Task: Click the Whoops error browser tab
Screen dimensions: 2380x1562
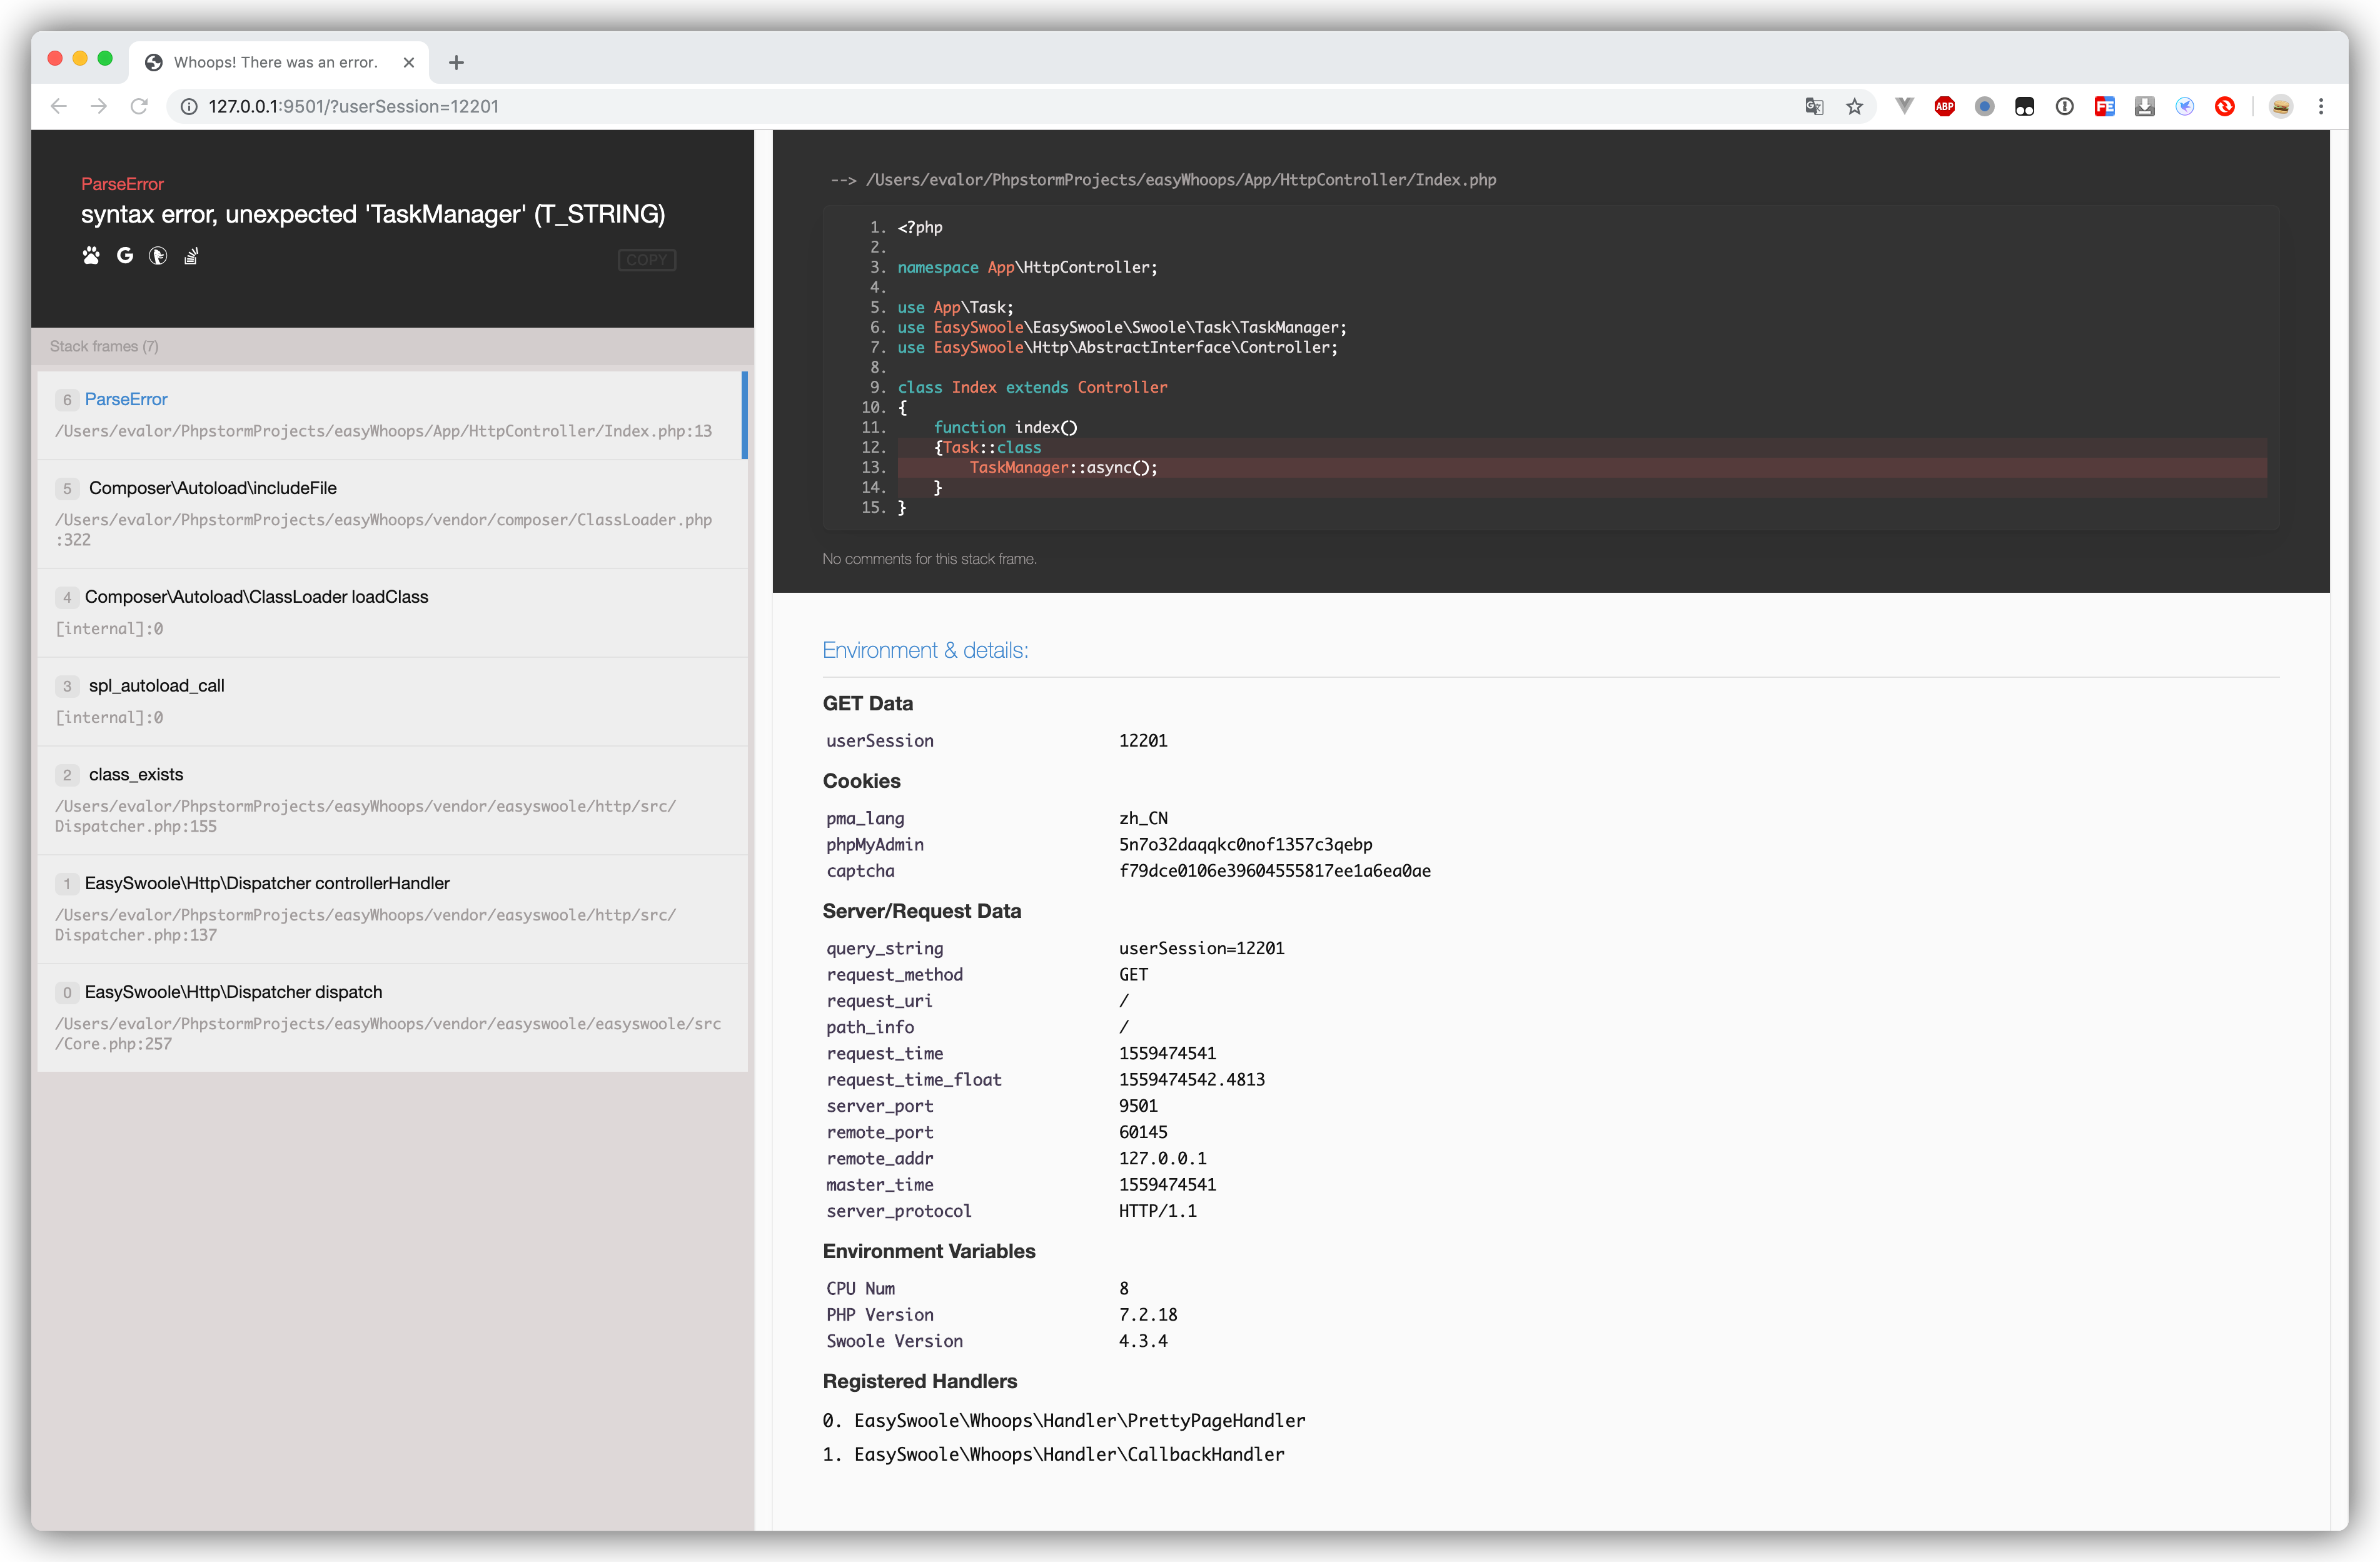Action: click(276, 63)
